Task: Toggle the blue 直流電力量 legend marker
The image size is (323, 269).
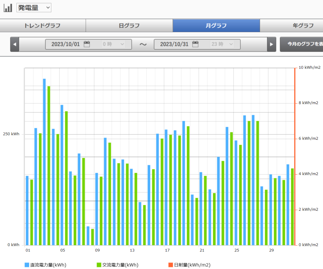Action: click(x=27, y=265)
